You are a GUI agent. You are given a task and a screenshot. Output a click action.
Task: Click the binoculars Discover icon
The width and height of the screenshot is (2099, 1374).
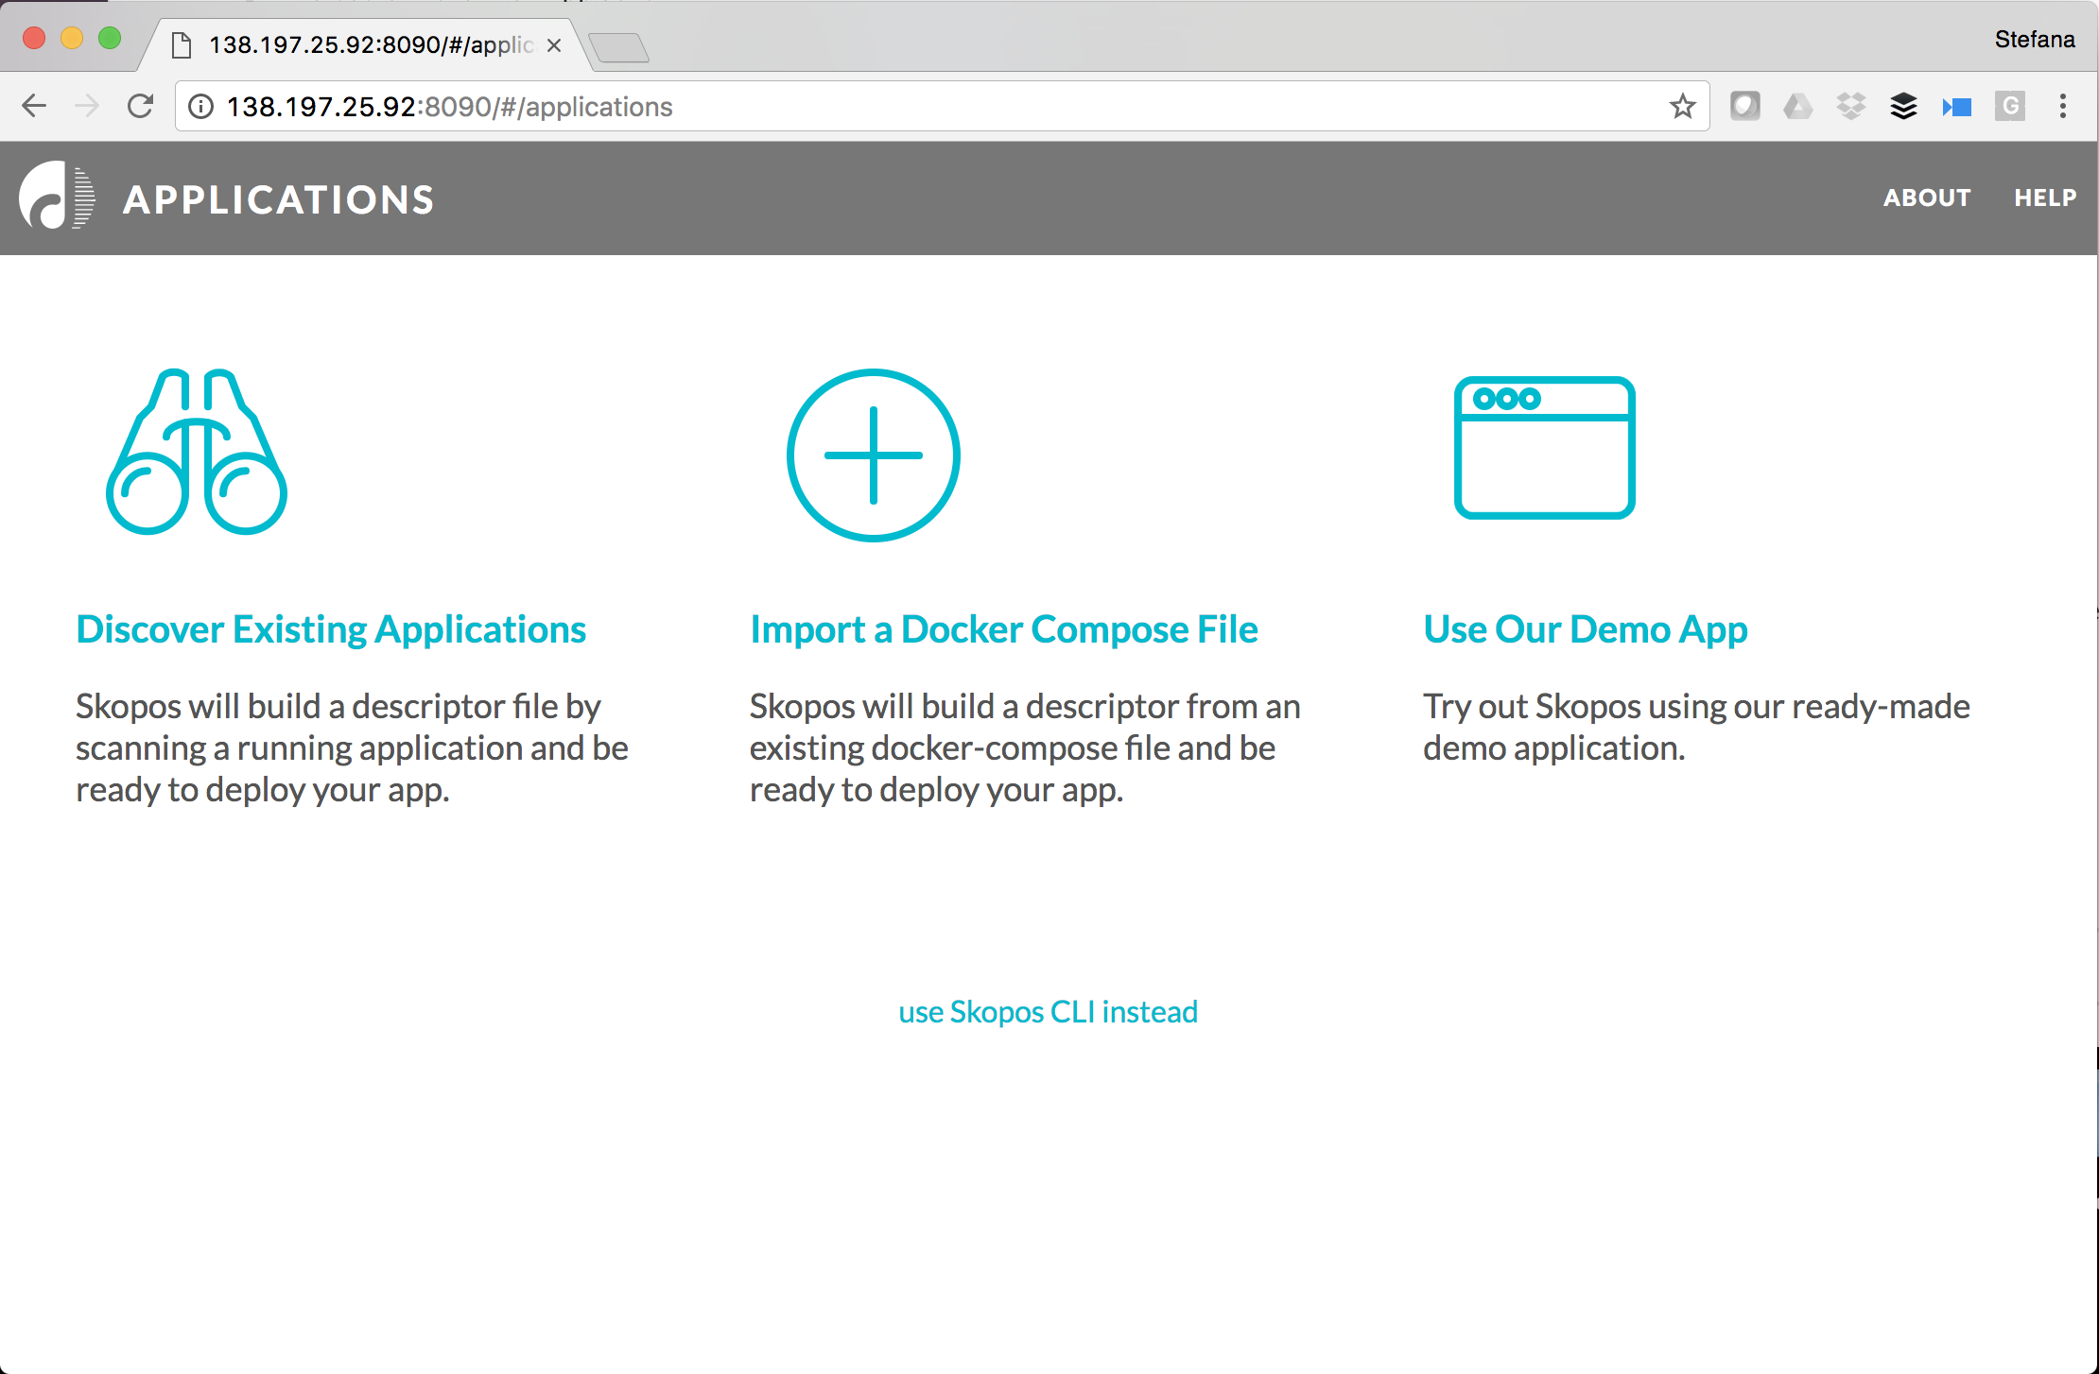[x=197, y=452]
